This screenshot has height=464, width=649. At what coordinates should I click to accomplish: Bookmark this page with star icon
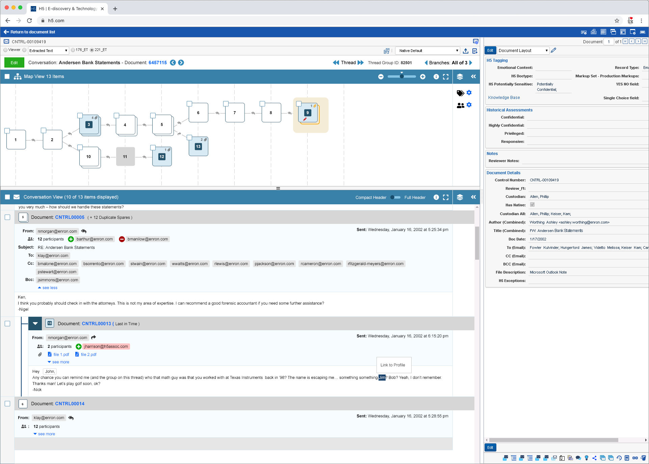(x=617, y=21)
